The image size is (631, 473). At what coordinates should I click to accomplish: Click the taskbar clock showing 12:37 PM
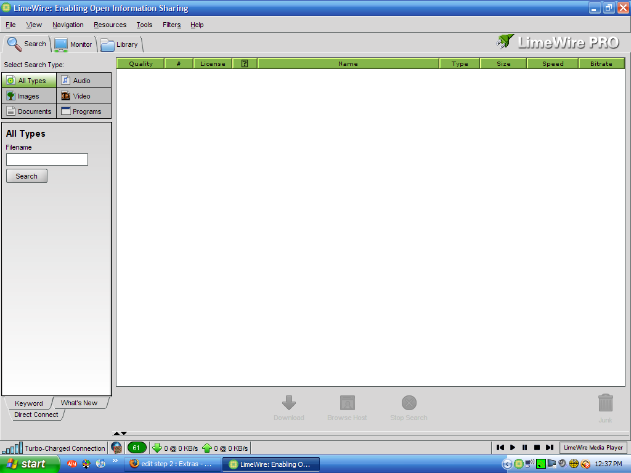(x=608, y=464)
